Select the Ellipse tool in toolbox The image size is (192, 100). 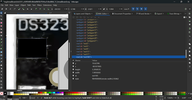coord(1,26)
